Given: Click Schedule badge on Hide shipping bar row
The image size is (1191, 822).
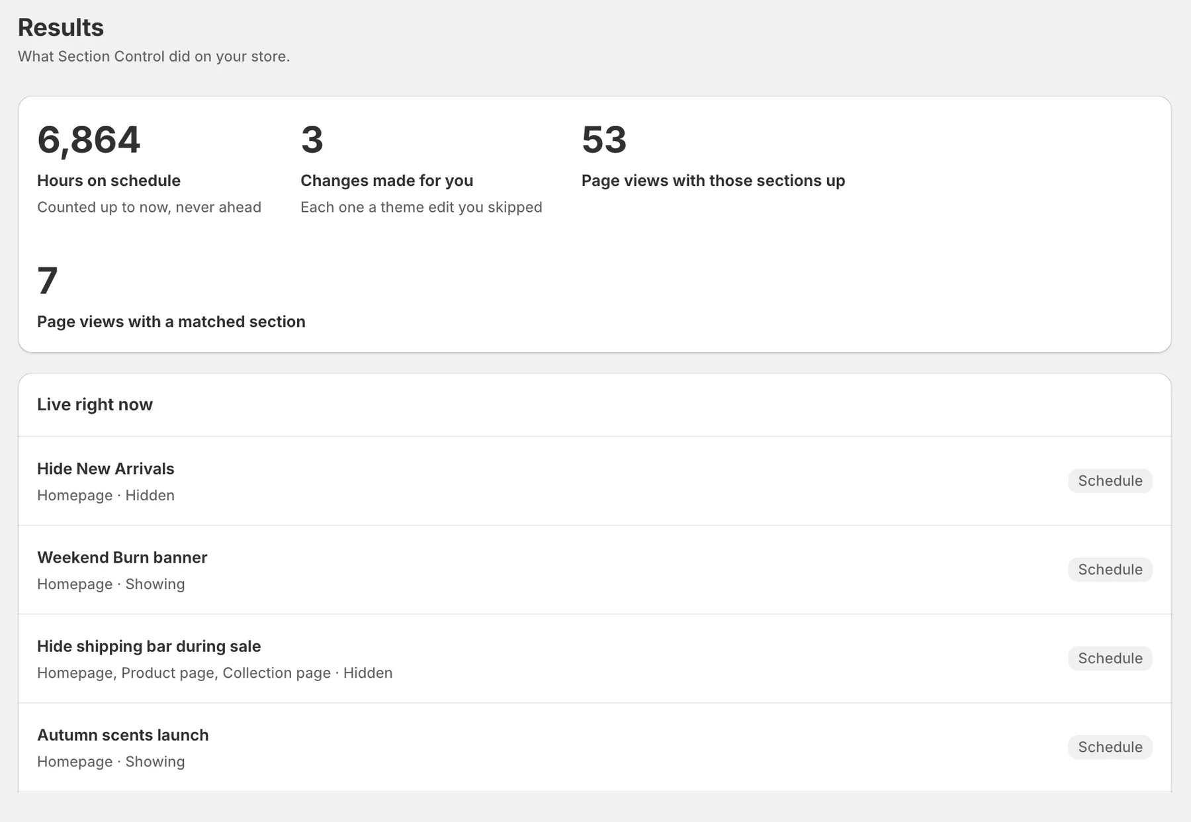Looking at the screenshot, I should [x=1110, y=658].
